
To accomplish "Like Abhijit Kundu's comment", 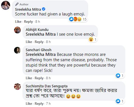I will (x=29, y=42).
